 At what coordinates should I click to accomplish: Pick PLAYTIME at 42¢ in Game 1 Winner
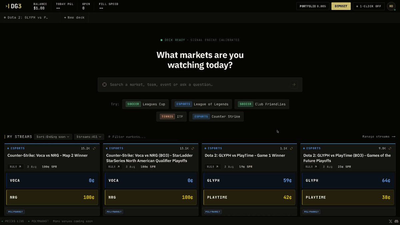coord(249,197)
